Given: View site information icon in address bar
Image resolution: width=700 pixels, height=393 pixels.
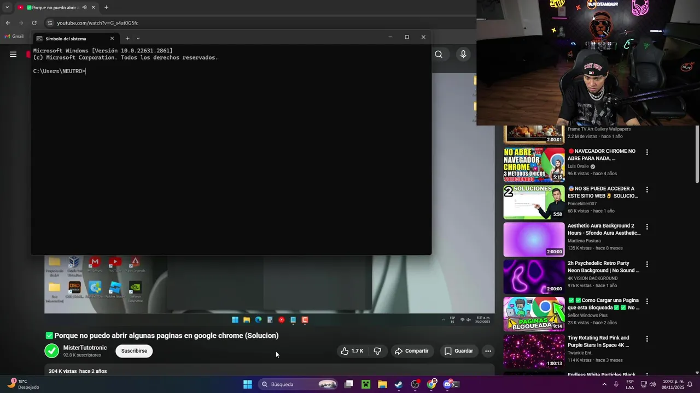Looking at the screenshot, I should pyautogui.click(x=50, y=23).
